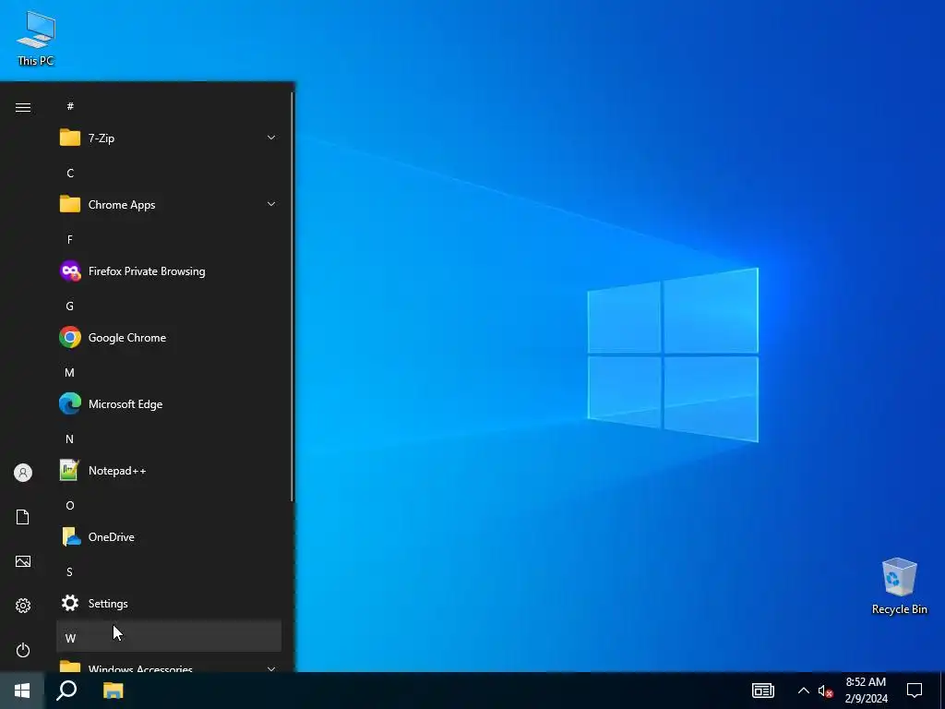Image resolution: width=945 pixels, height=709 pixels.
Task: Open the 7-Zip folder in Start menu
Action: [169, 138]
